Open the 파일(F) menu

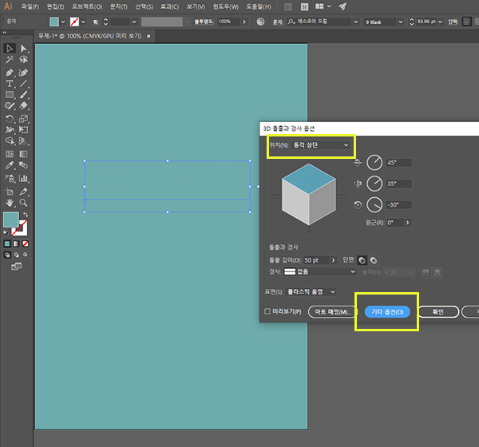tap(30, 6)
